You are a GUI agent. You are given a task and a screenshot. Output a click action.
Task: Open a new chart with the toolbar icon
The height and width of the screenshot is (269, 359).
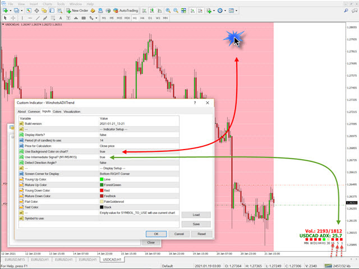5,11
